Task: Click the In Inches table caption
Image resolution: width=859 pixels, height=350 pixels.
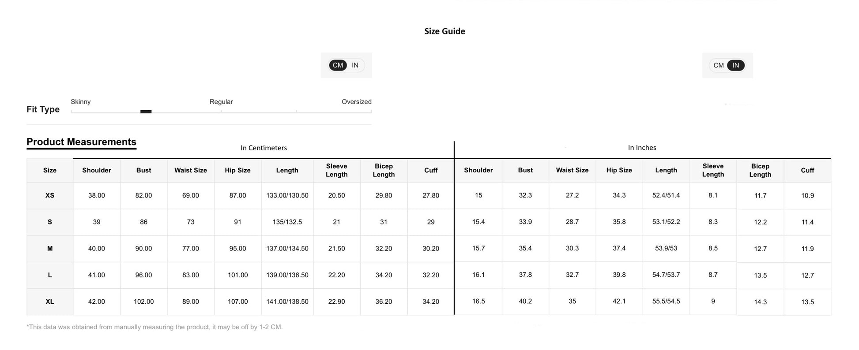Action: coord(642,148)
